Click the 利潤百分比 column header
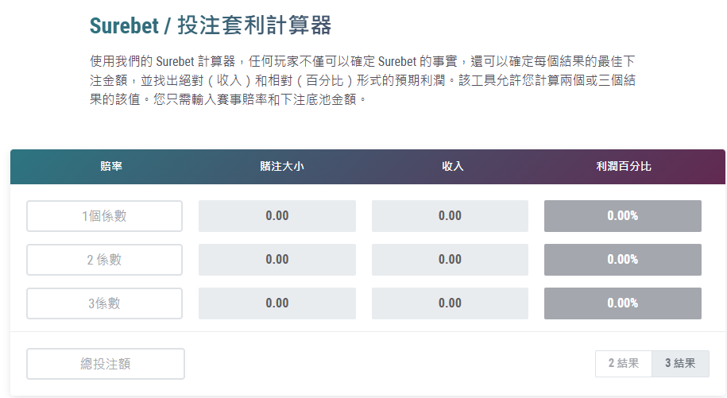 pyautogui.click(x=624, y=167)
